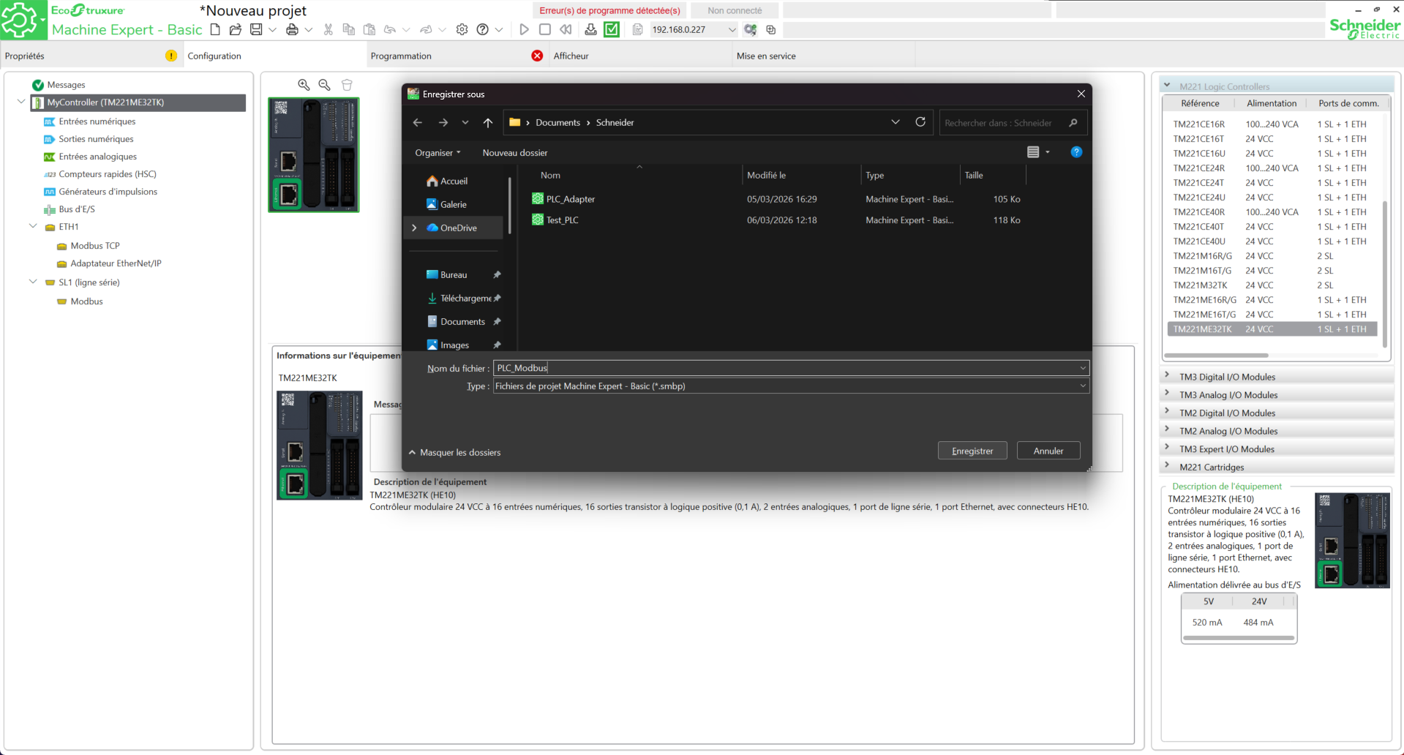Click the download to controller icon
This screenshot has height=755, width=1404.
pos(590,29)
